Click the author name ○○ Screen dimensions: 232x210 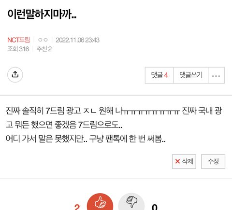tap(43, 40)
